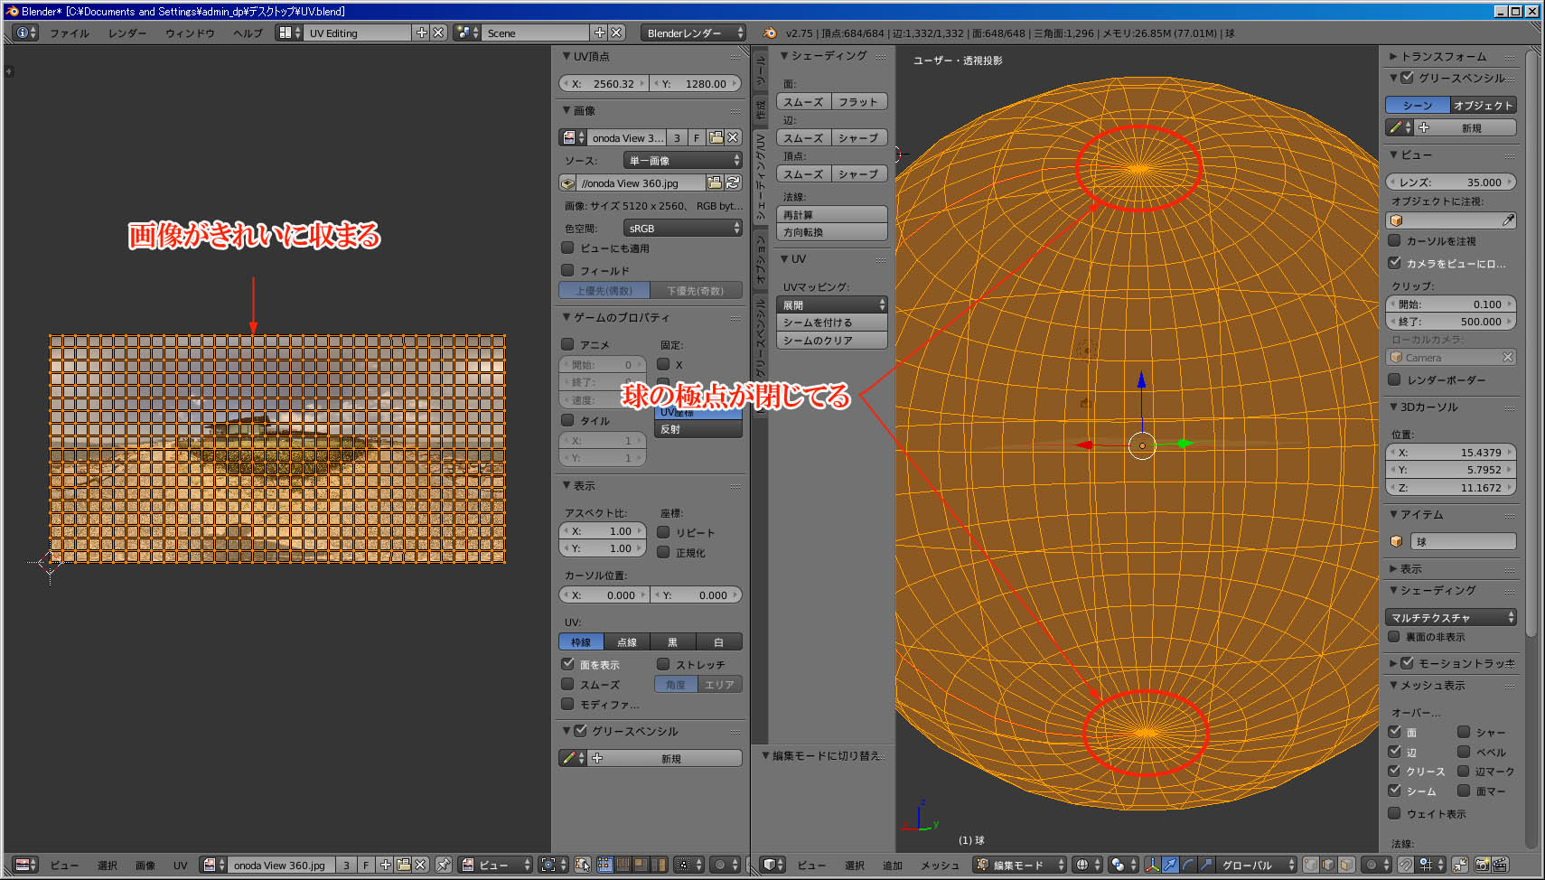Click the '再計算' normals button
This screenshot has width=1545, height=880.
coord(831,214)
